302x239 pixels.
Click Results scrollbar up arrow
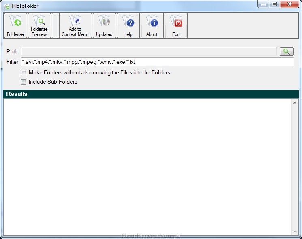point(295,103)
